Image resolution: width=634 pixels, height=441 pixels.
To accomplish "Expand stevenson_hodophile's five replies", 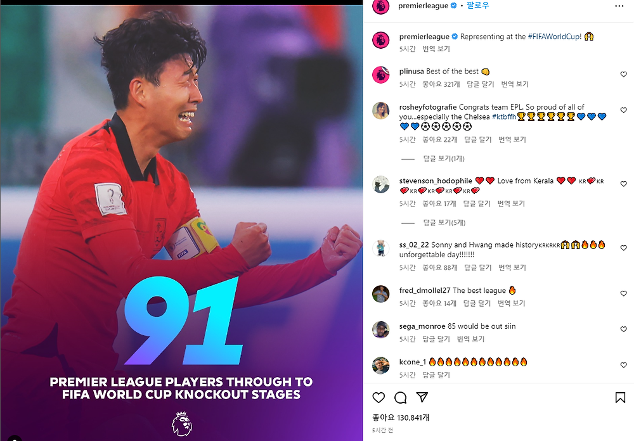I will [x=444, y=222].
